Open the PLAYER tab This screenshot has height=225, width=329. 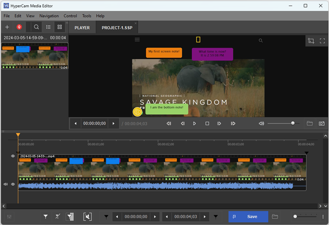point(82,28)
